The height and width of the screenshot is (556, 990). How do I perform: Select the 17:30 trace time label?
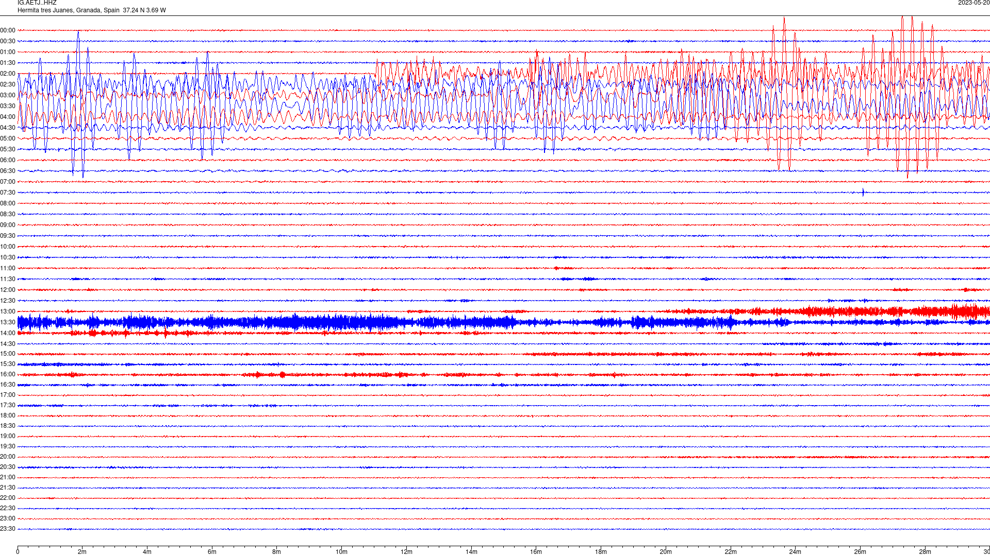(x=8, y=405)
